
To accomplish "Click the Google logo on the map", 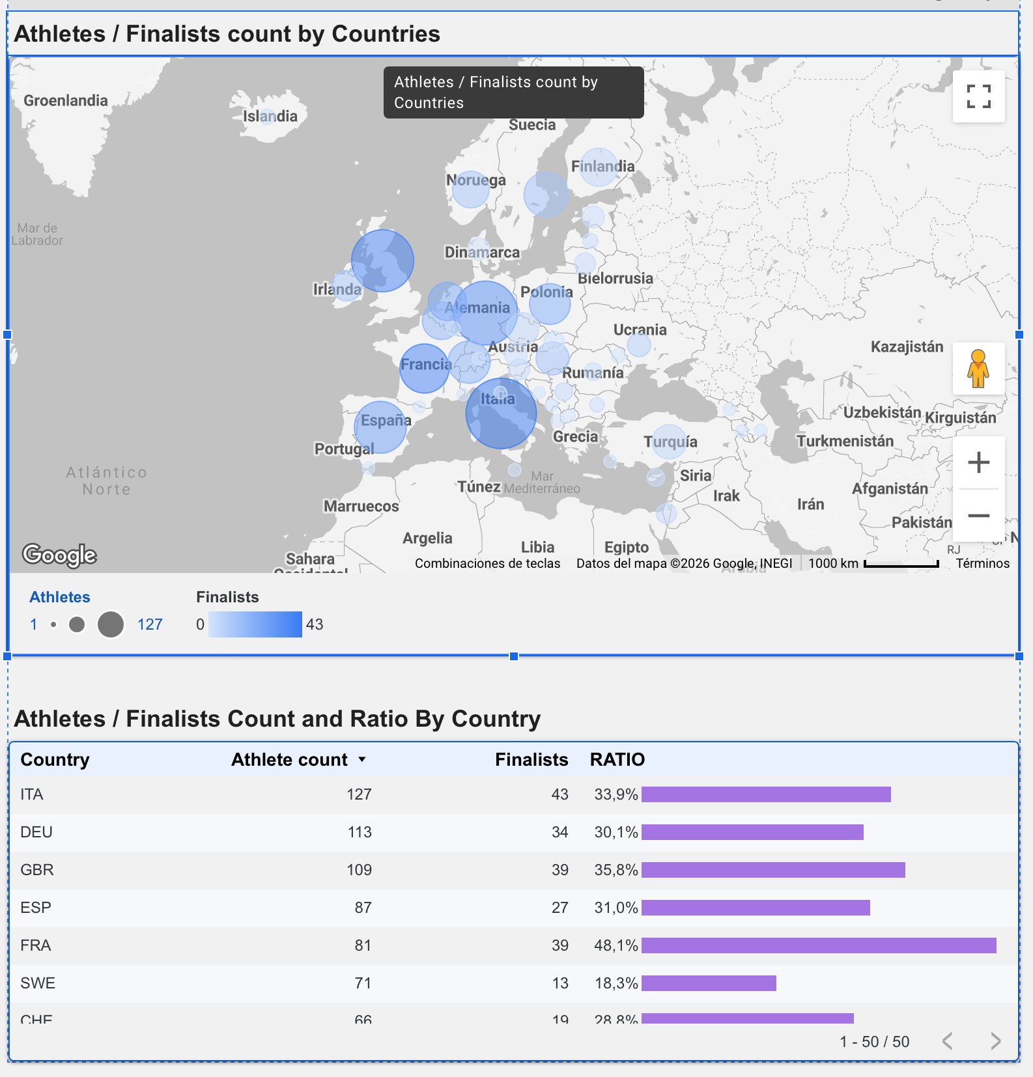I will click(59, 555).
